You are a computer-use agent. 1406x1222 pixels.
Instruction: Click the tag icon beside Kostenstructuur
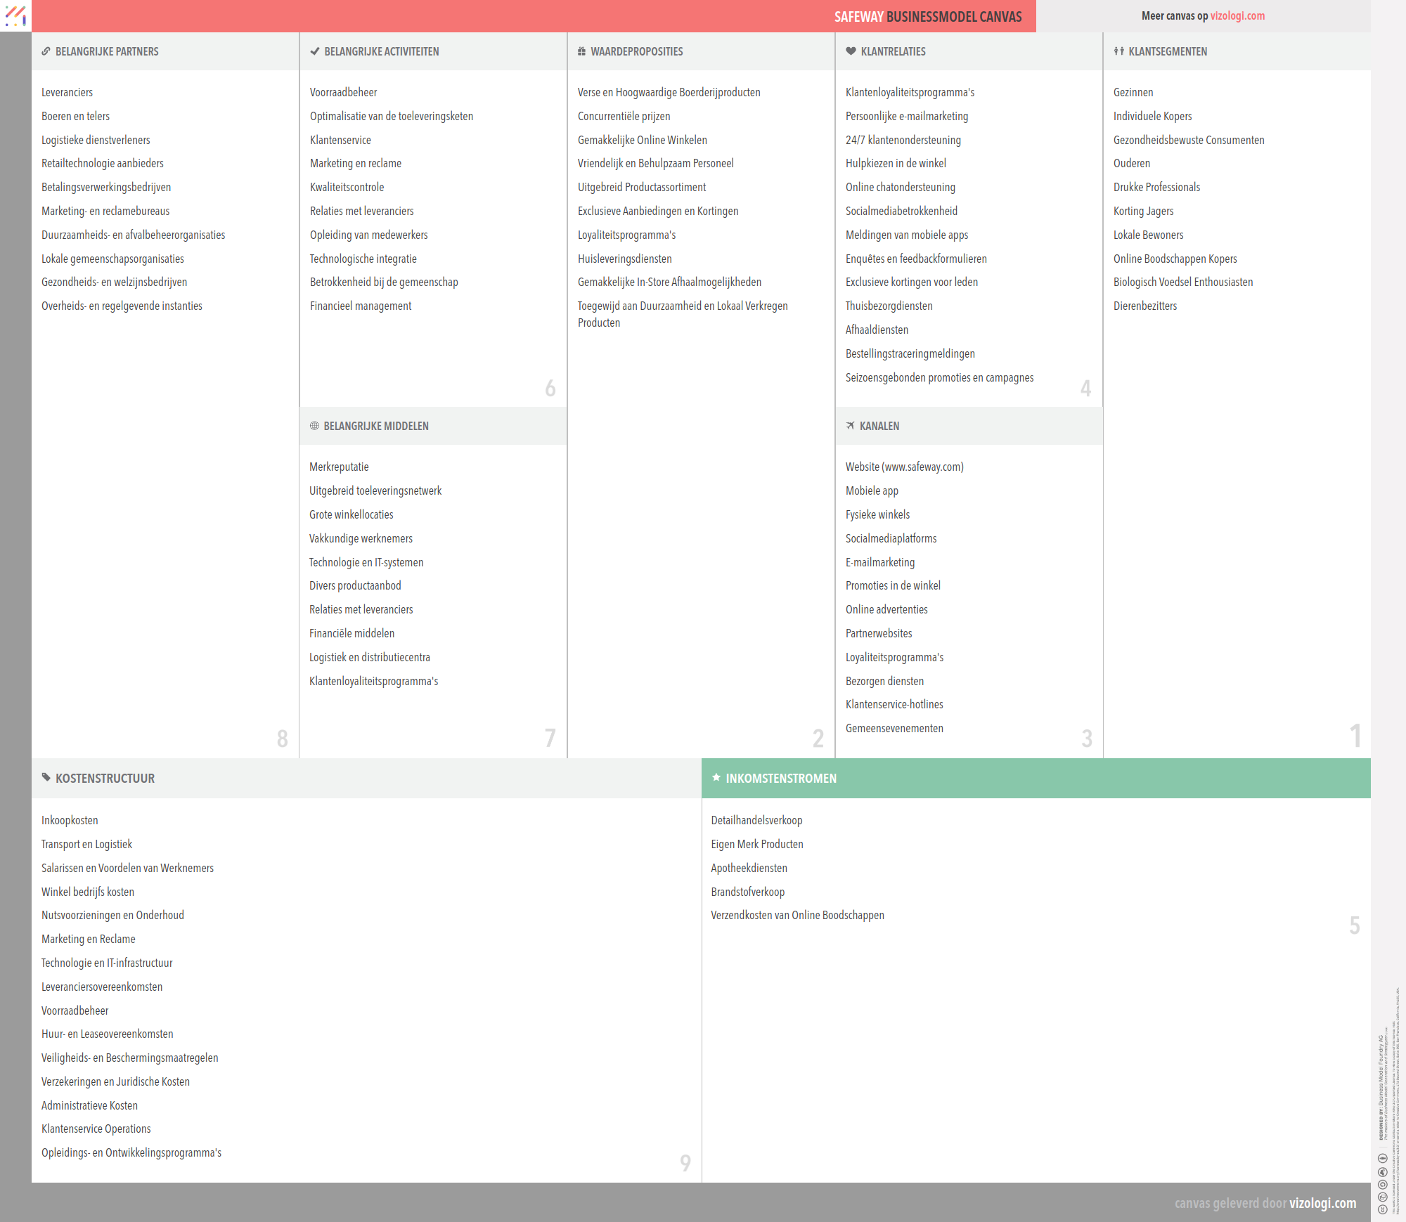(x=46, y=777)
